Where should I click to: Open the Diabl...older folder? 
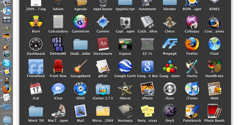[80, 44]
